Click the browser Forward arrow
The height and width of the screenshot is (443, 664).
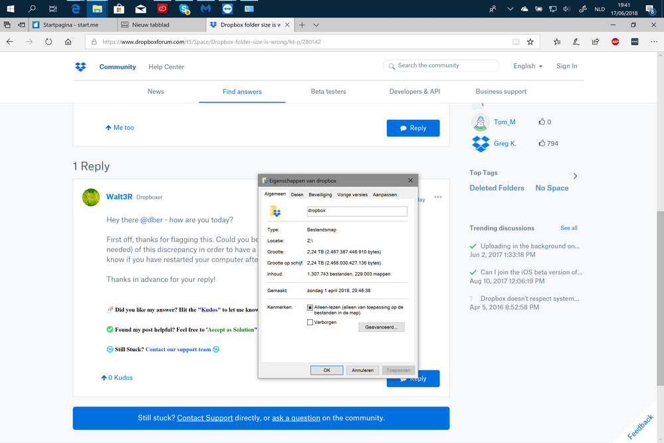point(29,41)
